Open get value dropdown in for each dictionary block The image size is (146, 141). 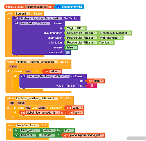click(x=77, y=108)
